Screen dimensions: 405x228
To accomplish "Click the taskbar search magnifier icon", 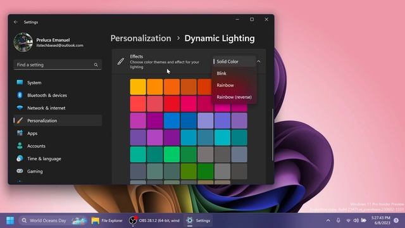I will tap(24, 220).
